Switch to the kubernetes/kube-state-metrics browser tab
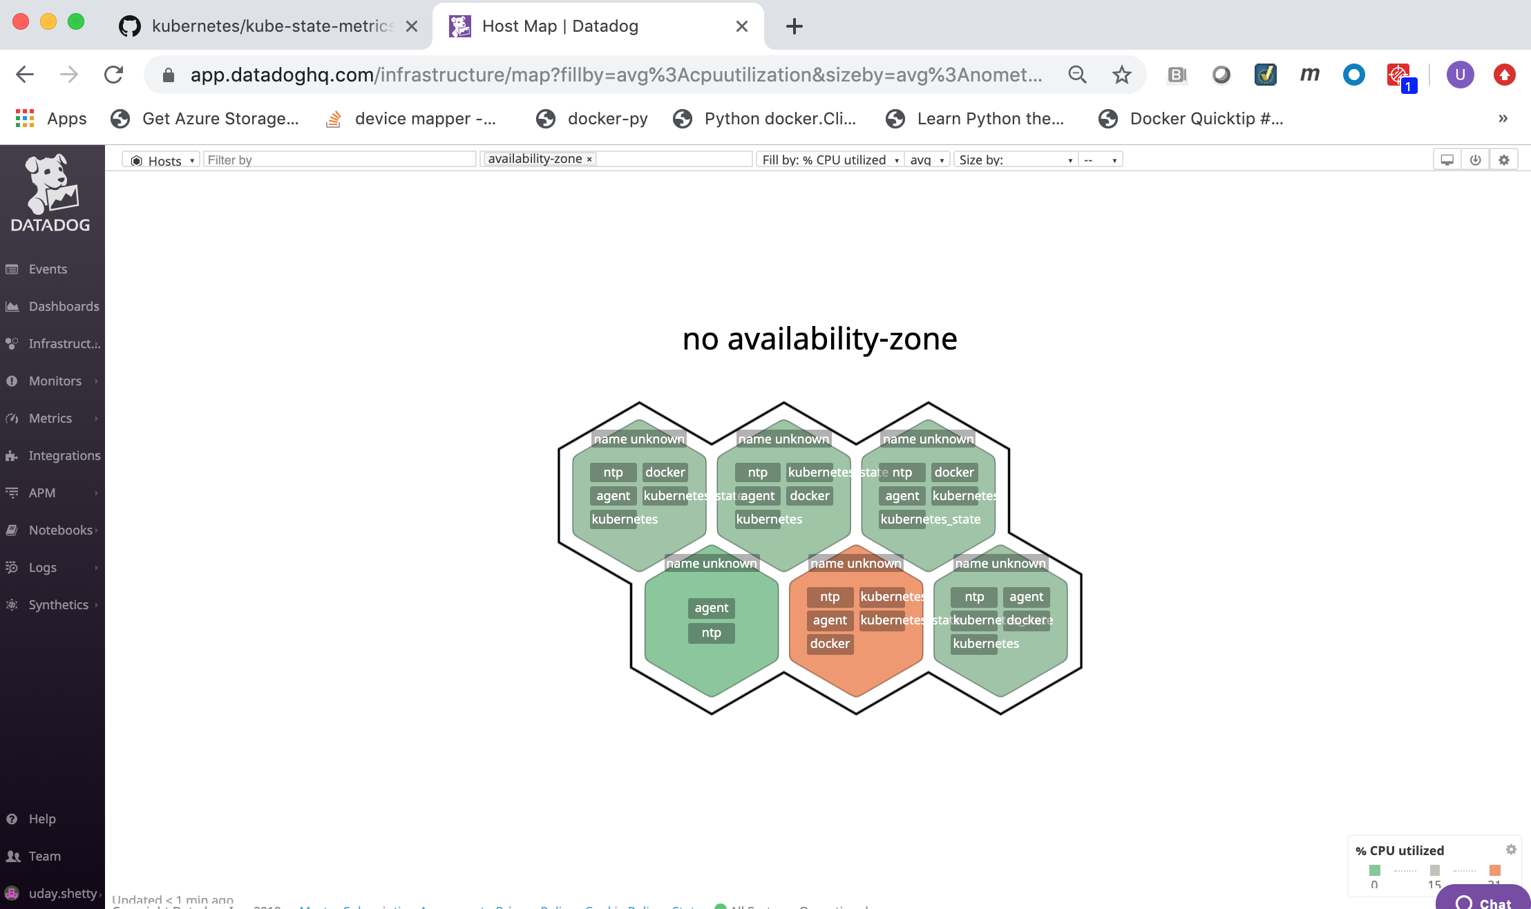This screenshot has width=1531, height=909. [x=269, y=26]
